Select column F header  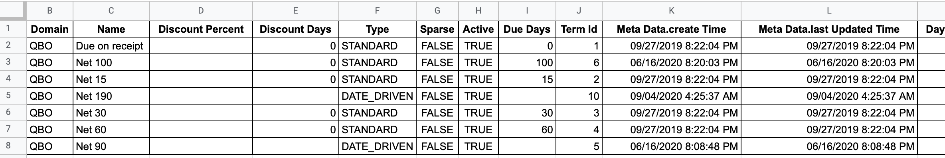pos(378,11)
